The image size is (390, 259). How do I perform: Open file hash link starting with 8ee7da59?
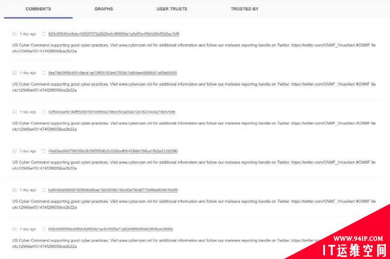coord(112,73)
